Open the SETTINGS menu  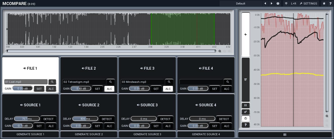[x=308, y=3]
